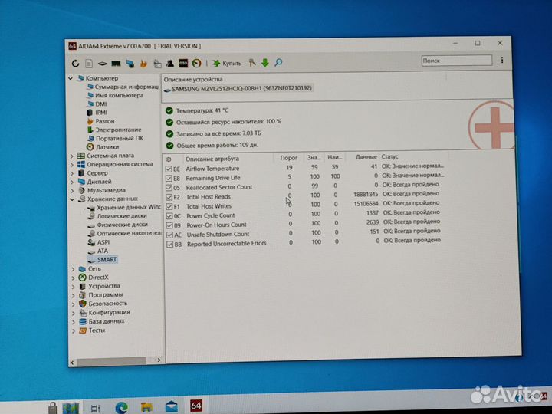Toggle the Total Host Reads checkbox

pyautogui.click(x=169, y=197)
